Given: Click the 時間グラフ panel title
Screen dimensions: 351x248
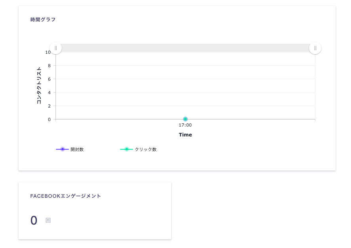Looking at the screenshot, I should [x=43, y=19].
